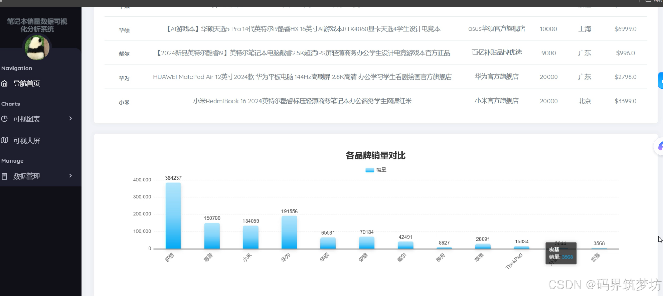Click the blue floating button at the right edge
663x296 pixels.
tap(661, 80)
